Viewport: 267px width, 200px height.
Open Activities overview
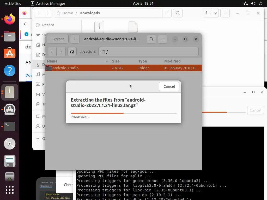[13, 3]
